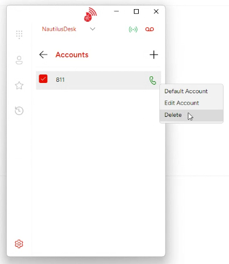
Task: Open the dialpad from the sidebar
Action: point(19,35)
